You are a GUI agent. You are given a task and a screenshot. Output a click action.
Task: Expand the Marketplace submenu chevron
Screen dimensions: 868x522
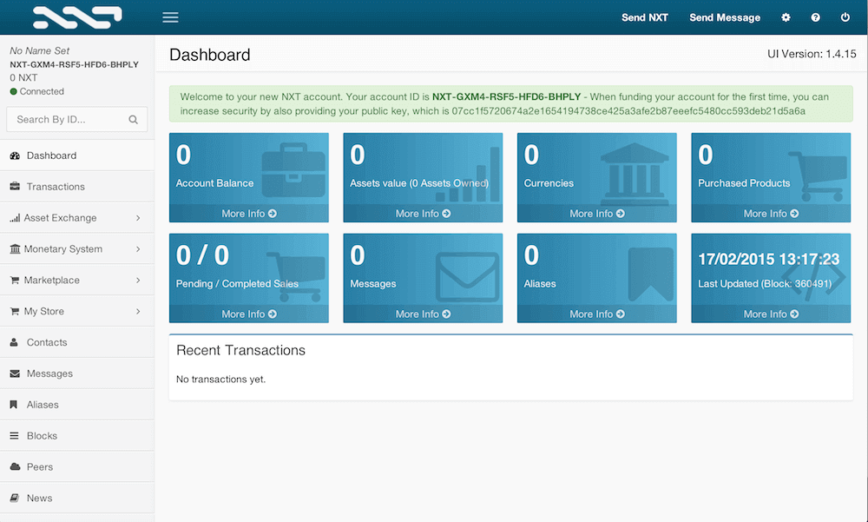tap(138, 280)
